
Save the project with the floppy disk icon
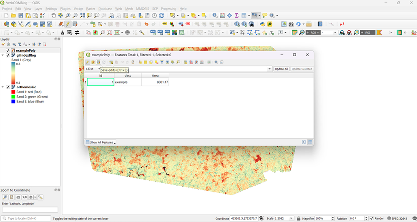(22, 15)
